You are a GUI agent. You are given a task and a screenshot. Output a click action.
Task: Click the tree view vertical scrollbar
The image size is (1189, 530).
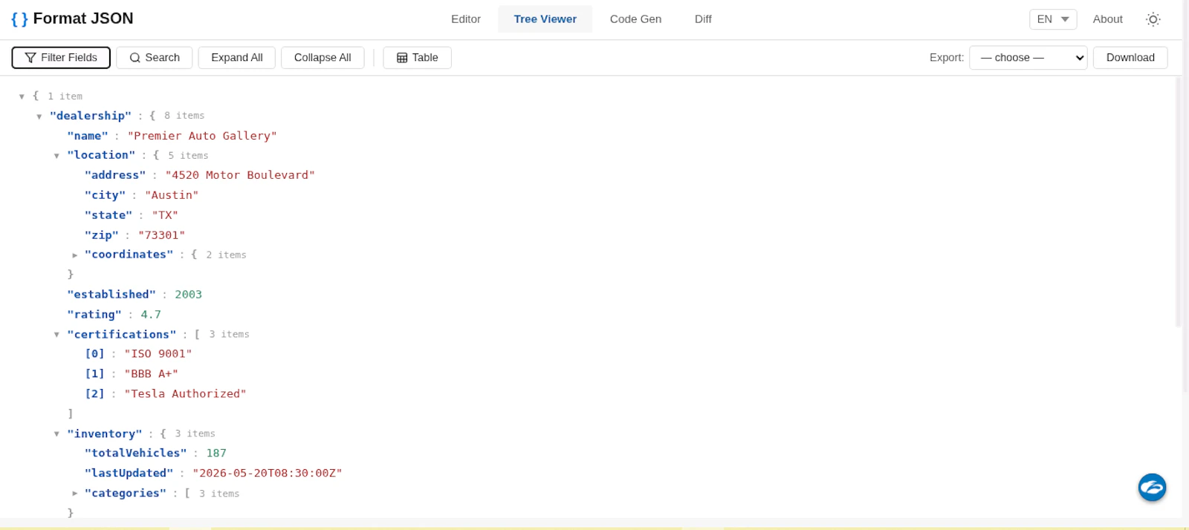1178,200
